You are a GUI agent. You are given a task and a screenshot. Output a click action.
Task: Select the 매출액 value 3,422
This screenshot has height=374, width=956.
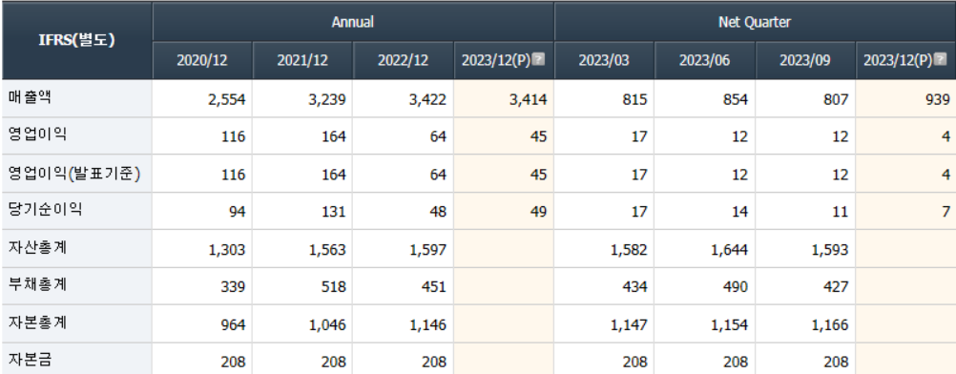[x=428, y=99]
